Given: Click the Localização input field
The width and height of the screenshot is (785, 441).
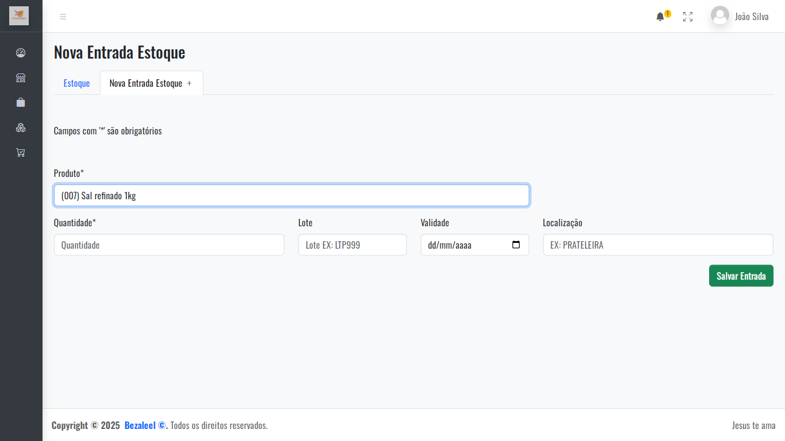Looking at the screenshot, I should pyautogui.click(x=658, y=245).
